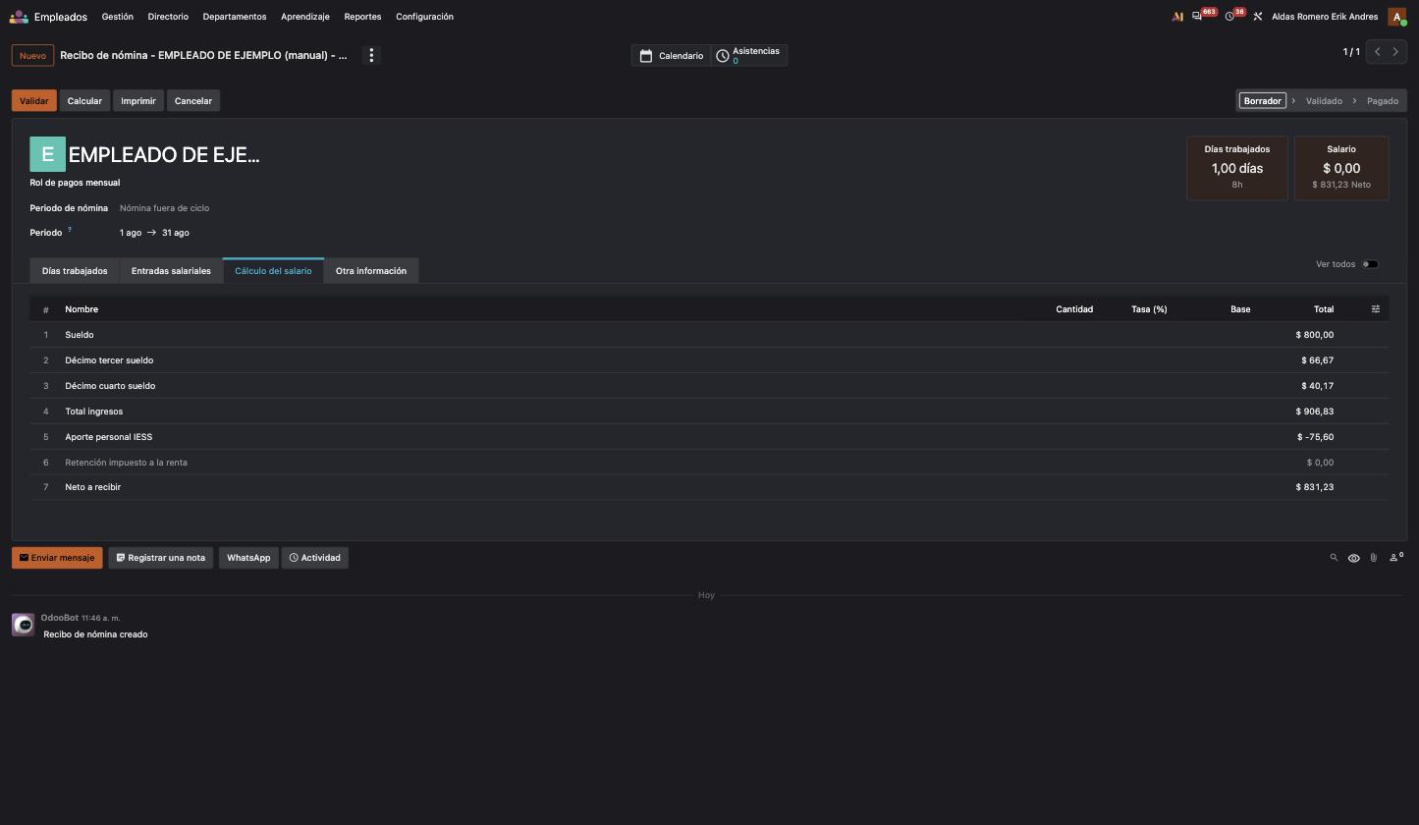The width and height of the screenshot is (1419, 825).
Task: Click the Periodo help question mark
Action: pos(70,230)
